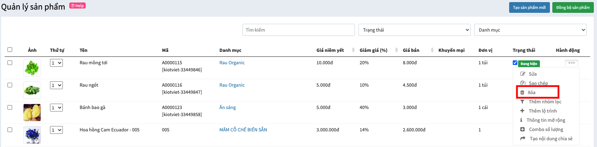Click the Sao chép copy icon
Screen dimensions: 597x147
click(523, 83)
